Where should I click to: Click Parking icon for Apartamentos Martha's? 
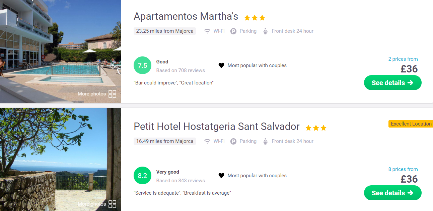(x=233, y=31)
